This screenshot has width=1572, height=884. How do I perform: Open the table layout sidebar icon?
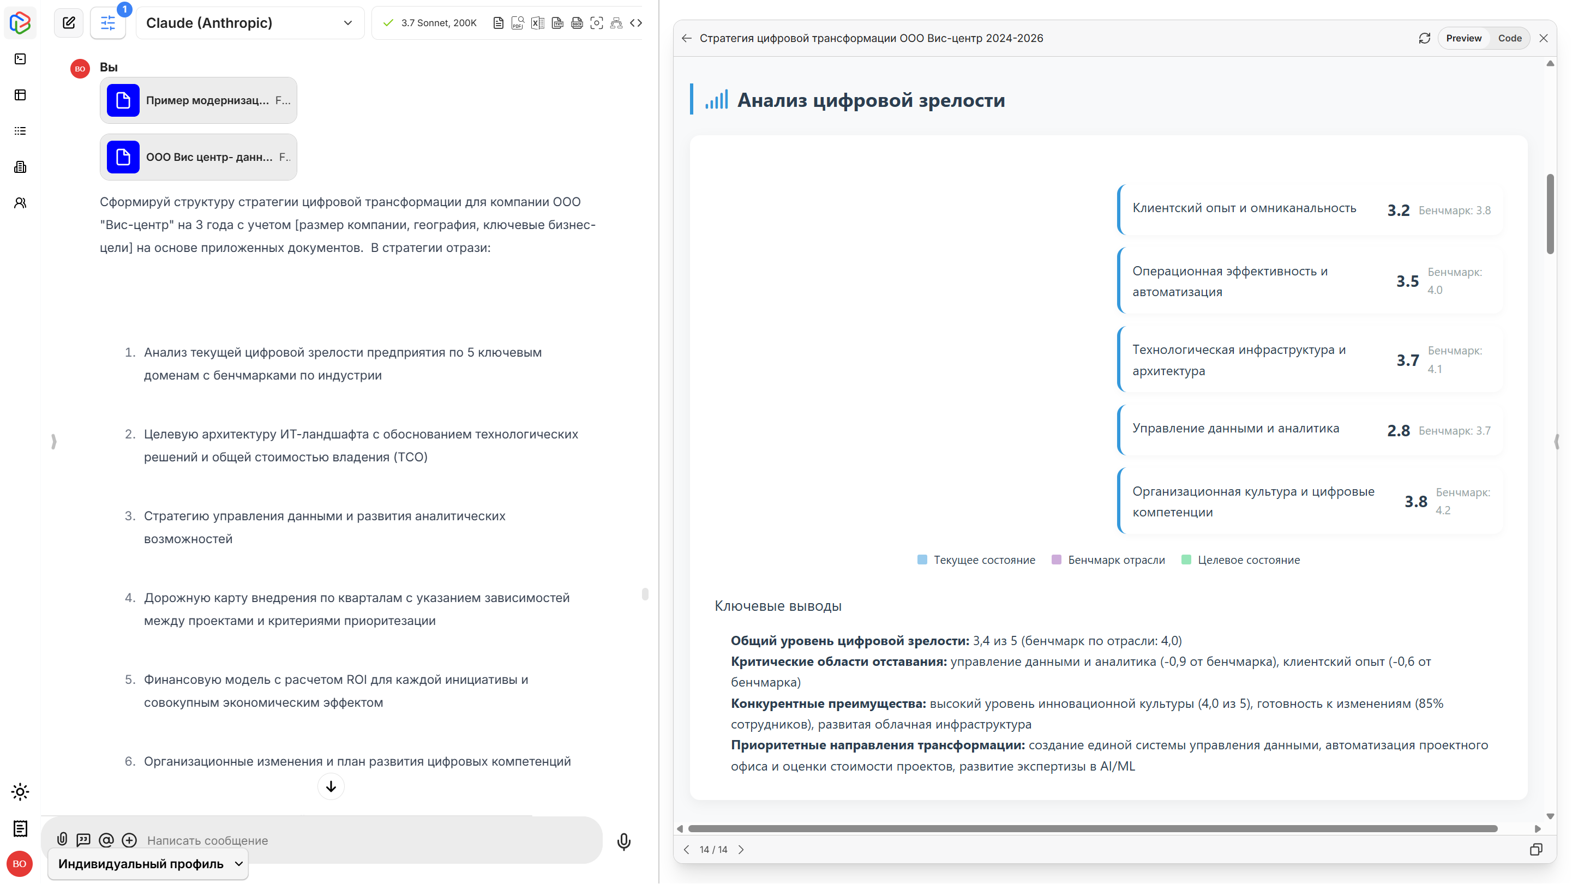[x=20, y=95]
